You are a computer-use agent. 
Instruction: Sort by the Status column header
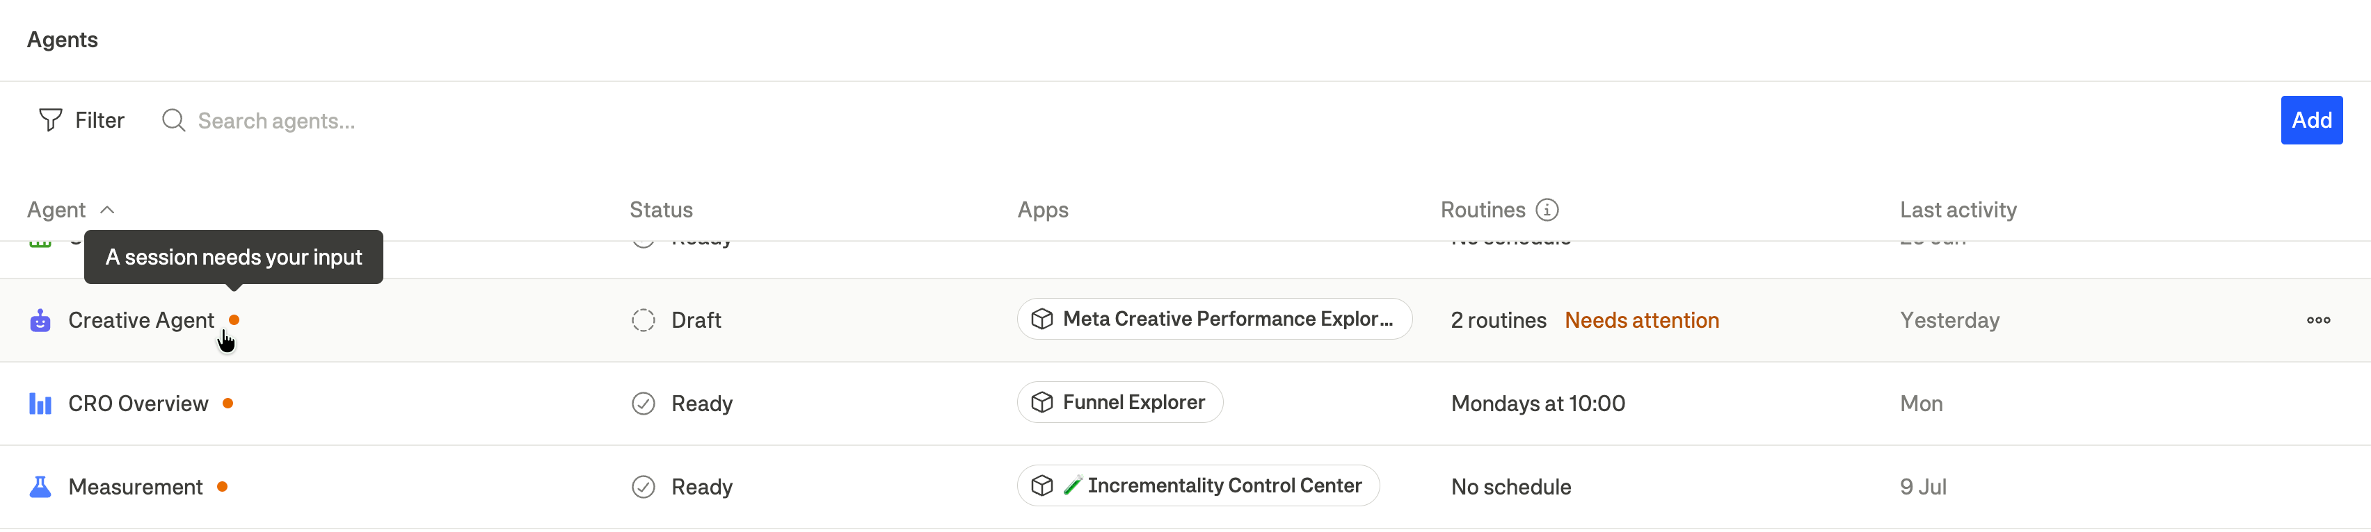(661, 210)
